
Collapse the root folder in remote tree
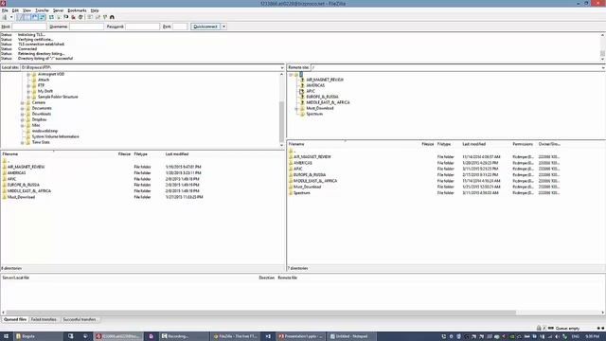[x=291, y=75]
